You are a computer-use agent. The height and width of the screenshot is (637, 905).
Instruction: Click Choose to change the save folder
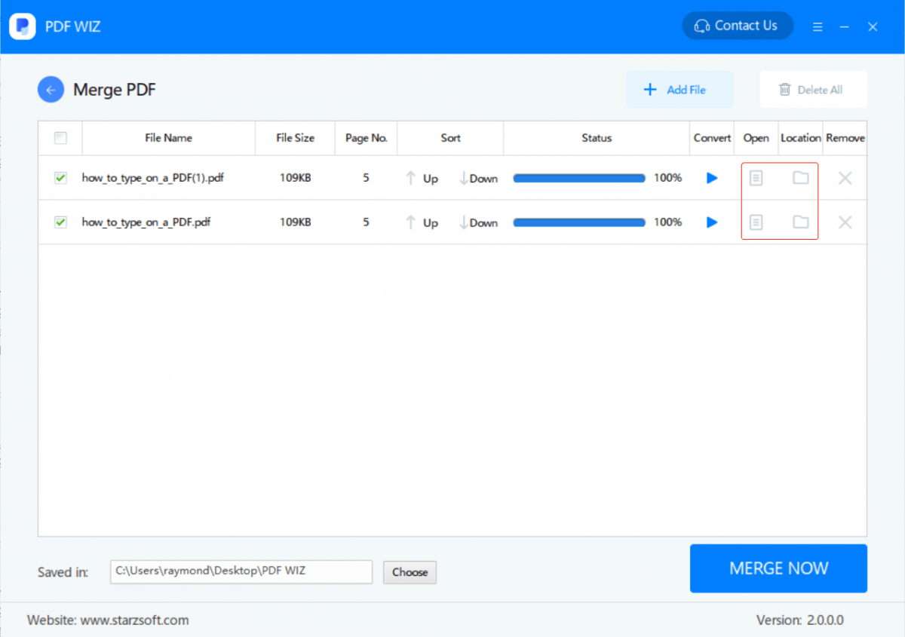pos(410,572)
